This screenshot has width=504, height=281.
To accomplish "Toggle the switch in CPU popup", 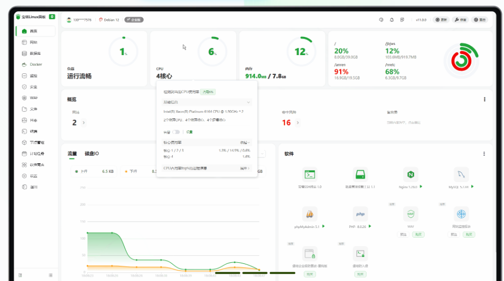I will click(176, 132).
